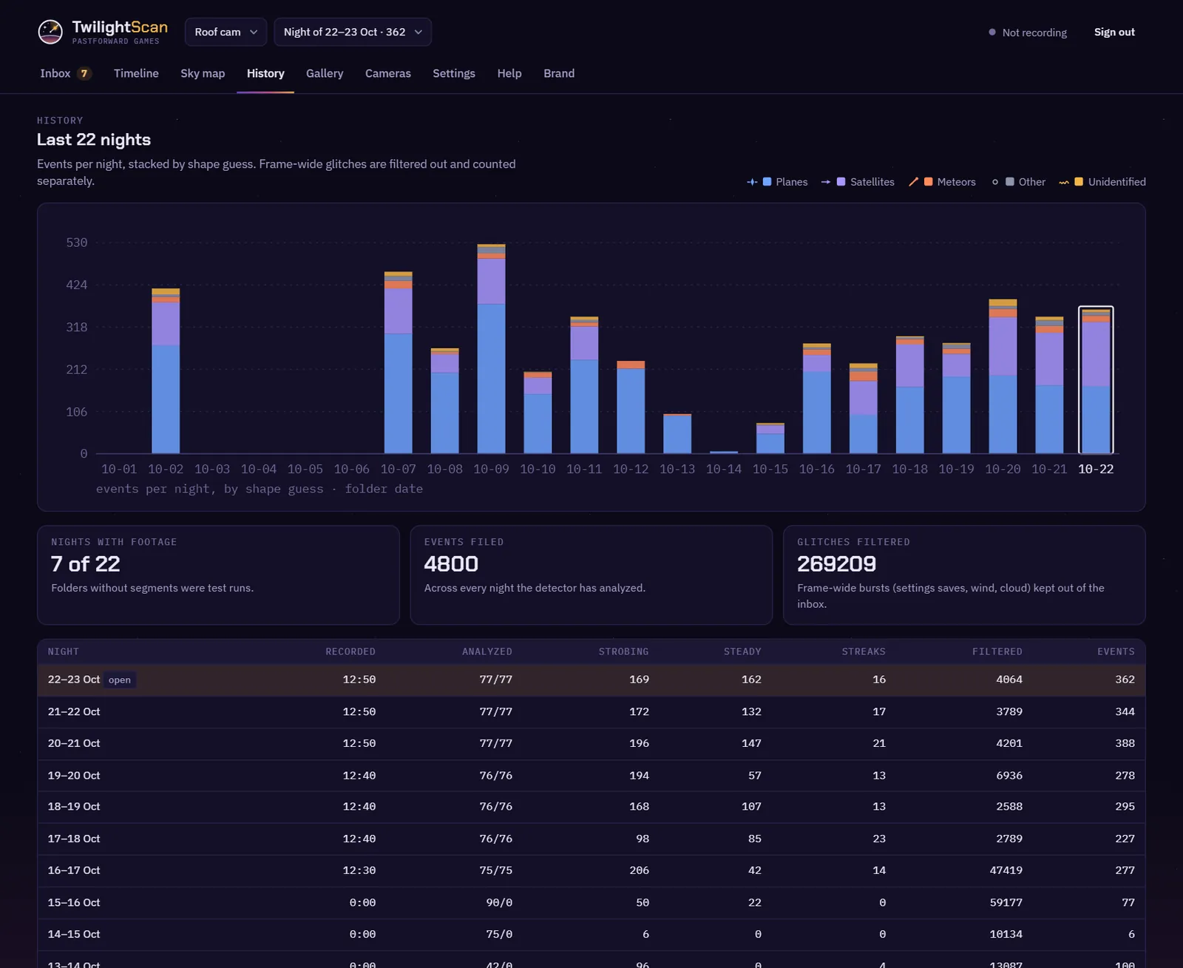The height and width of the screenshot is (968, 1183).
Task: Click the Sign out button
Action: pos(1114,32)
